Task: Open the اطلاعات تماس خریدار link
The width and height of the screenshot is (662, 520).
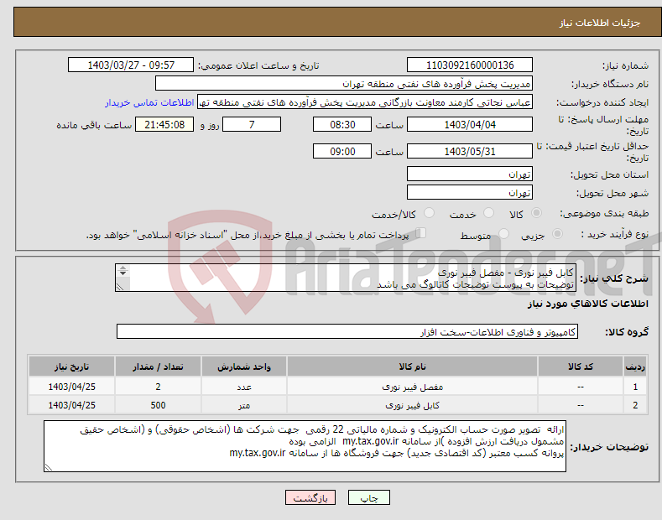Action: click(x=149, y=102)
